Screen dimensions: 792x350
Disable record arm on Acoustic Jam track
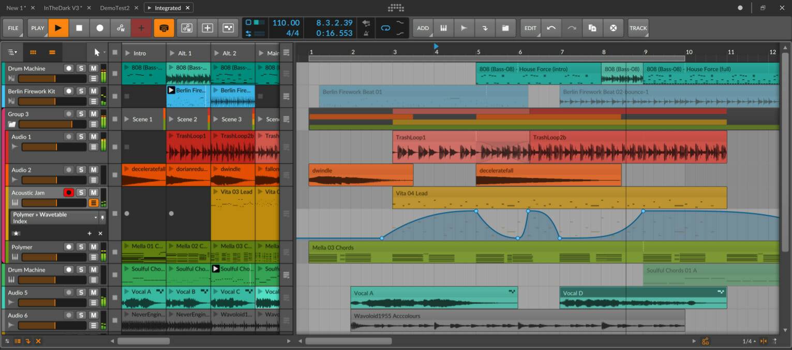[x=68, y=192]
